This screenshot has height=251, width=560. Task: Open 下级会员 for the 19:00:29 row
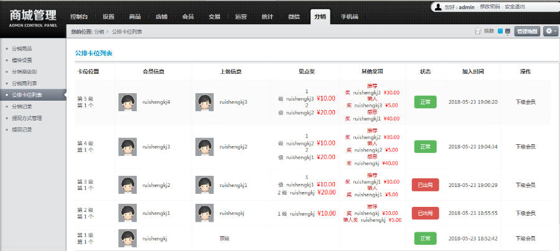point(525,185)
